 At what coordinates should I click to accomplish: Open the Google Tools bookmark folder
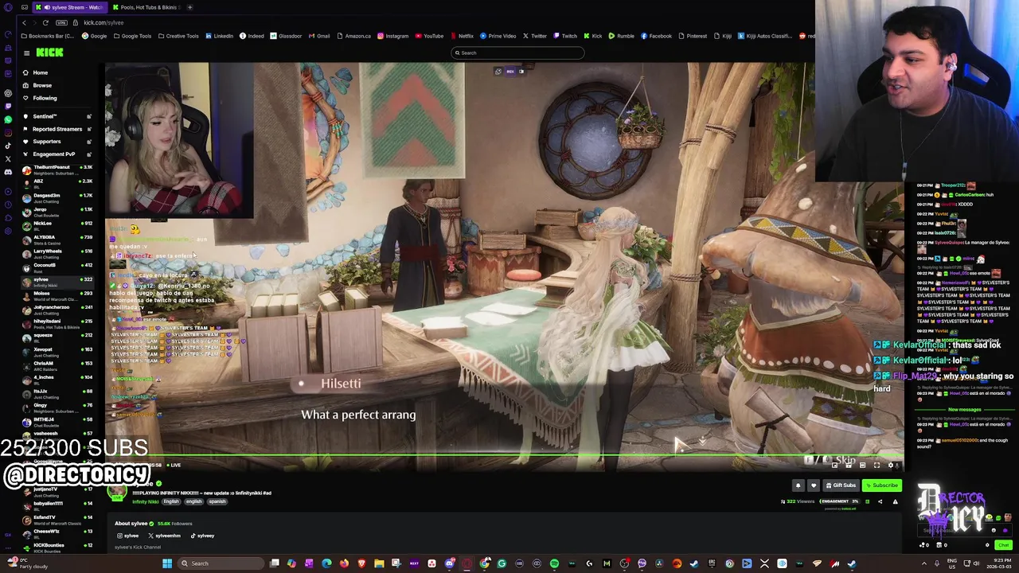[x=131, y=36]
